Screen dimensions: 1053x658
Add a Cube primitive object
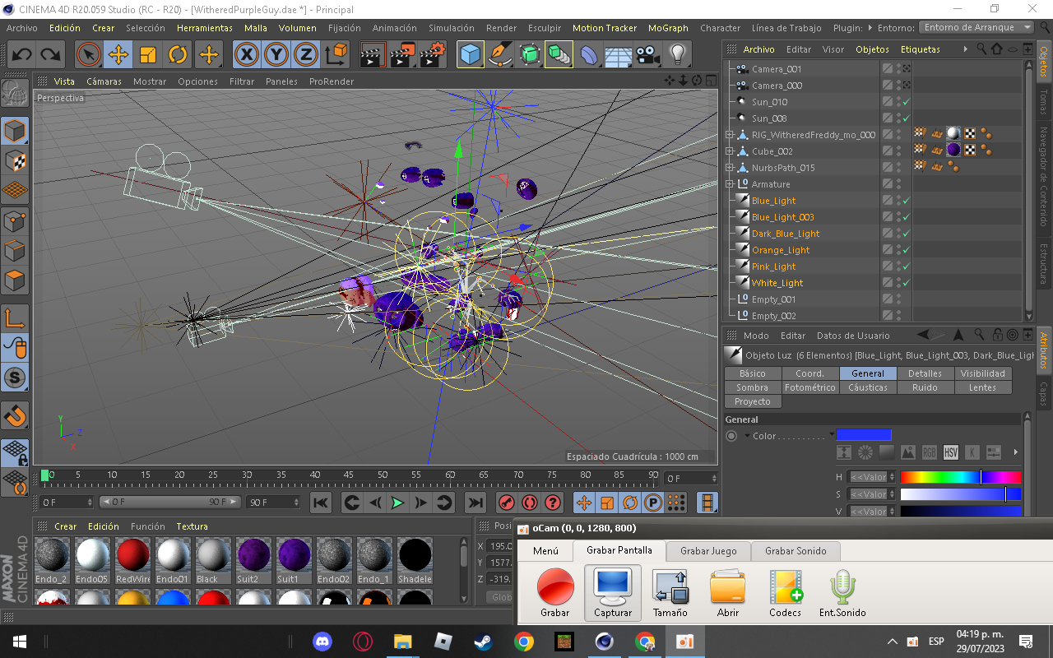coord(471,55)
